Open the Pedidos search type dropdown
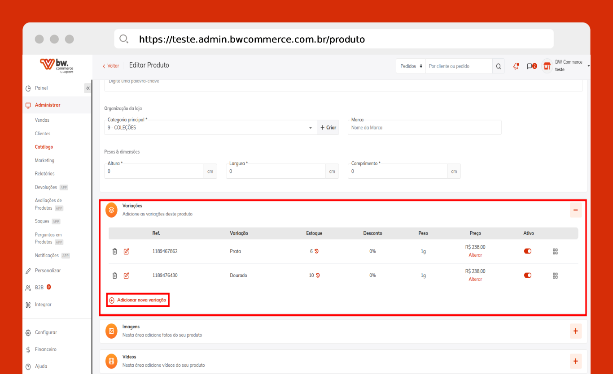613x374 pixels. [411, 66]
